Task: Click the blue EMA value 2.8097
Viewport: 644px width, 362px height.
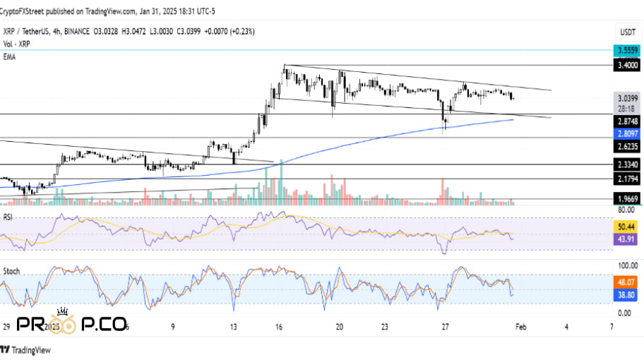Action: coord(627,133)
